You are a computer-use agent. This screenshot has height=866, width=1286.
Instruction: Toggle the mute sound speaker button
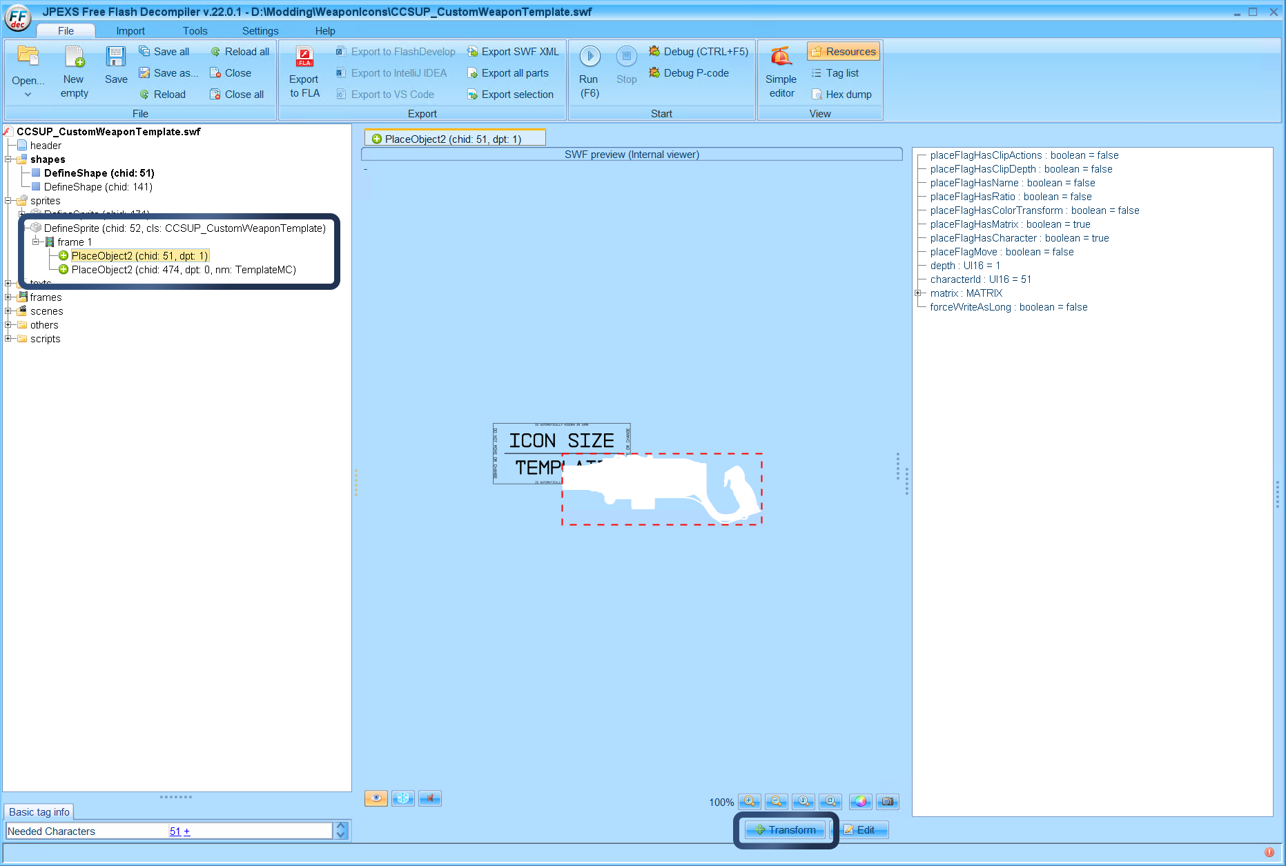[429, 798]
